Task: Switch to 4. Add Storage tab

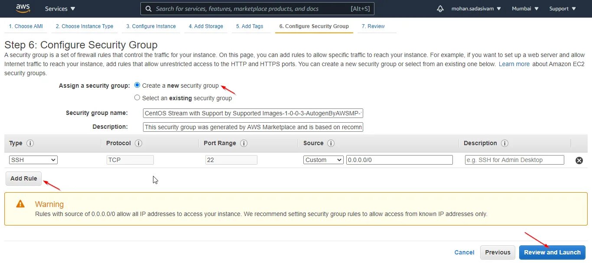Action: [x=206, y=26]
